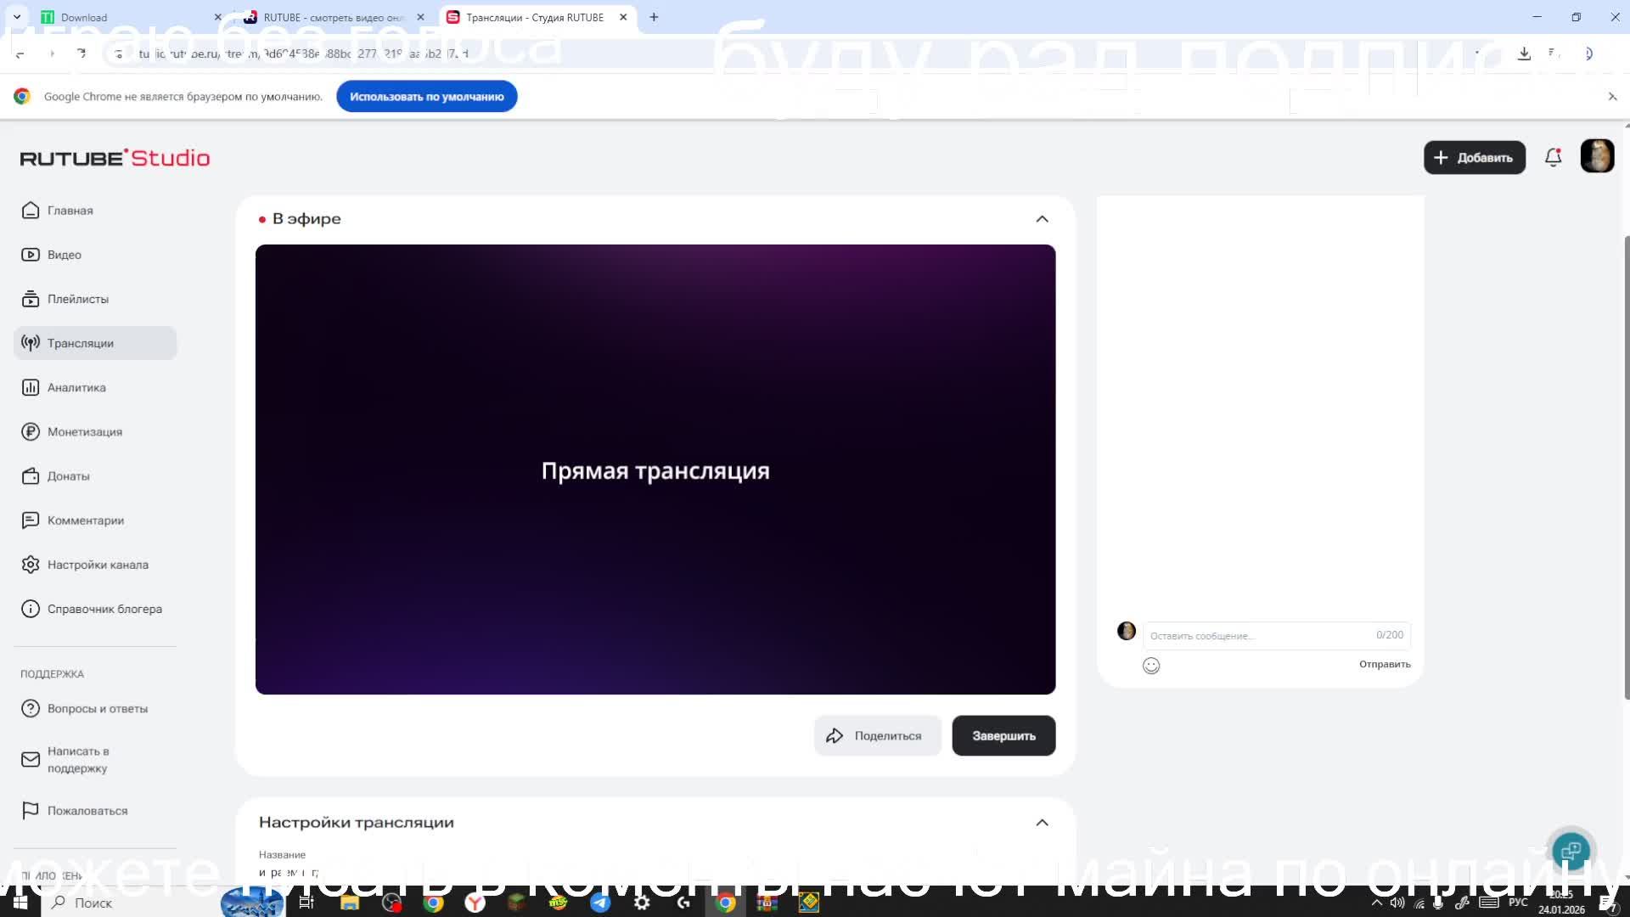
Task: Open Донаты section in the sidebar
Action: coord(68,476)
